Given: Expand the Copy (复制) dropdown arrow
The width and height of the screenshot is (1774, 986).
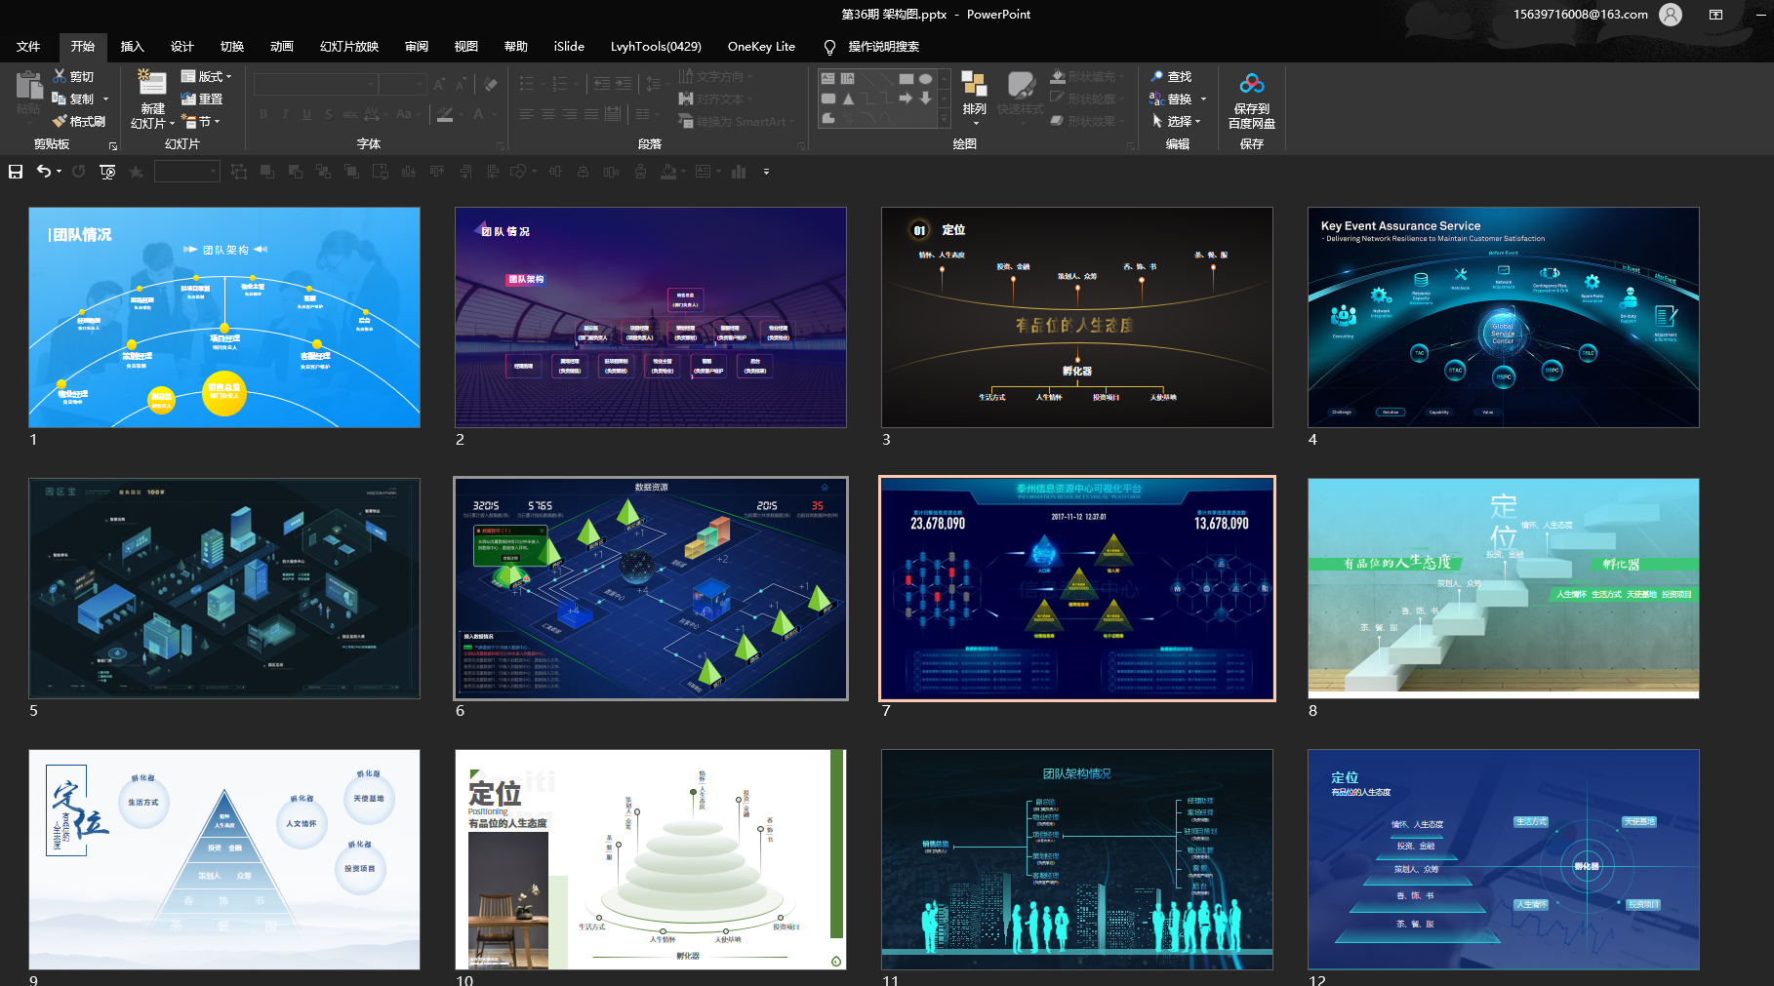Looking at the screenshot, I should pyautogui.click(x=105, y=99).
